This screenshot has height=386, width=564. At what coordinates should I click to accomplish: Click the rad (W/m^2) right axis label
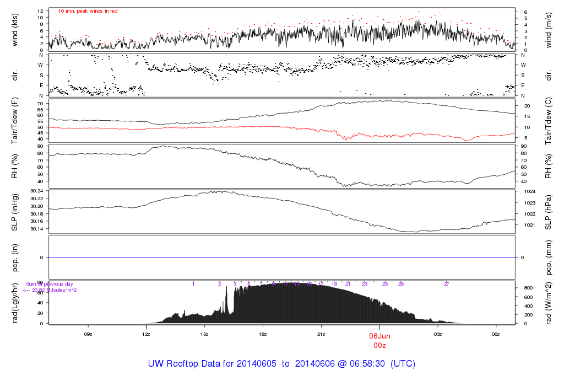pyautogui.click(x=548, y=303)
